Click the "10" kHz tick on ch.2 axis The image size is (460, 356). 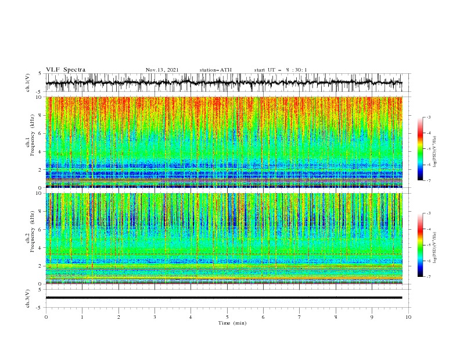pyautogui.click(x=39, y=193)
